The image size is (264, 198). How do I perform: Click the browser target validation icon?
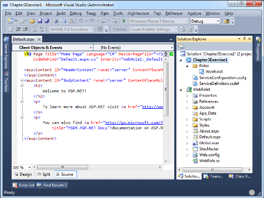100,29
